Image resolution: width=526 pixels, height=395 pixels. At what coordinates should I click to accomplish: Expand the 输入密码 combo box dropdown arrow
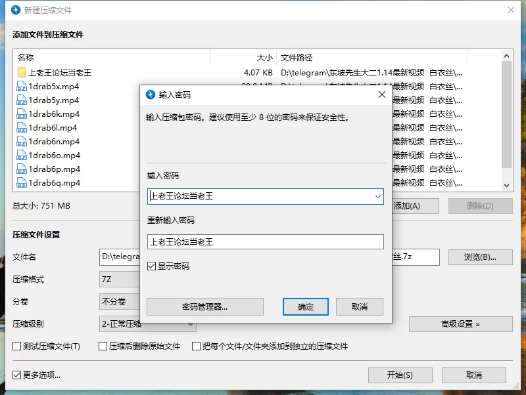pos(377,196)
